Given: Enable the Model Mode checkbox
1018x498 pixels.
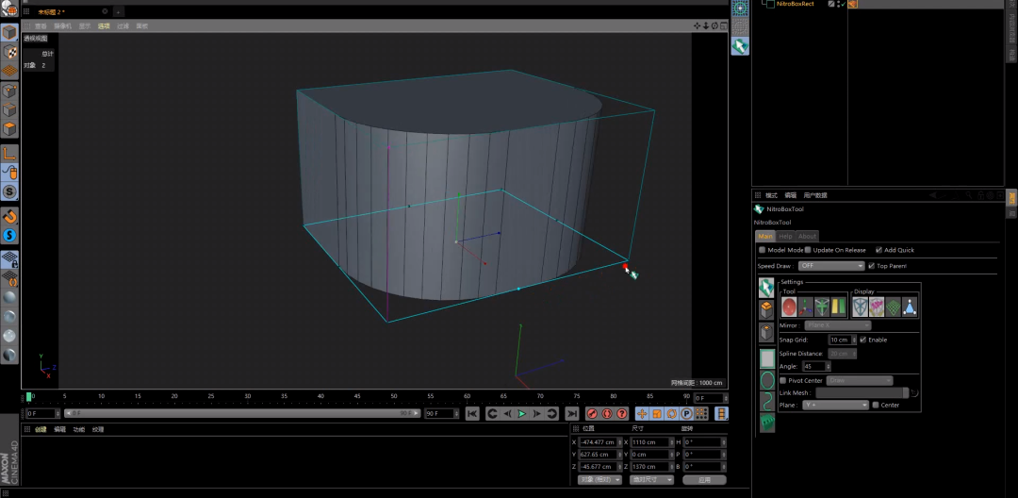Looking at the screenshot, I should click(x=763, y=250).
